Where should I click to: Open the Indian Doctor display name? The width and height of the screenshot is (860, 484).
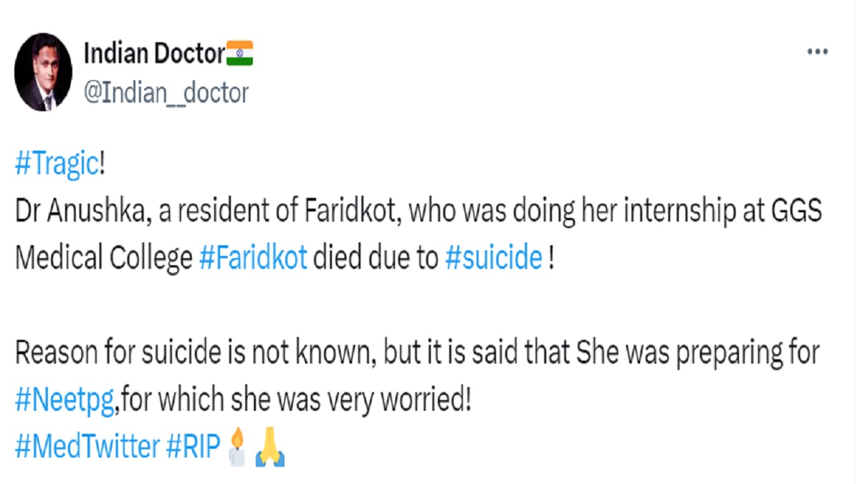(x=154, y=53)
